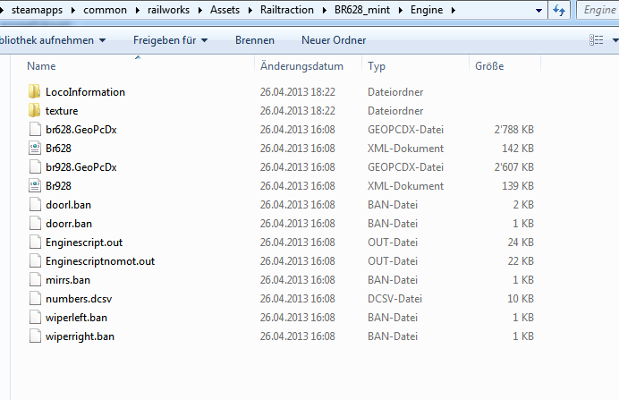Select the Br928 XML document icon
Viewport: 619px width, 400px height.
point(35,185)
